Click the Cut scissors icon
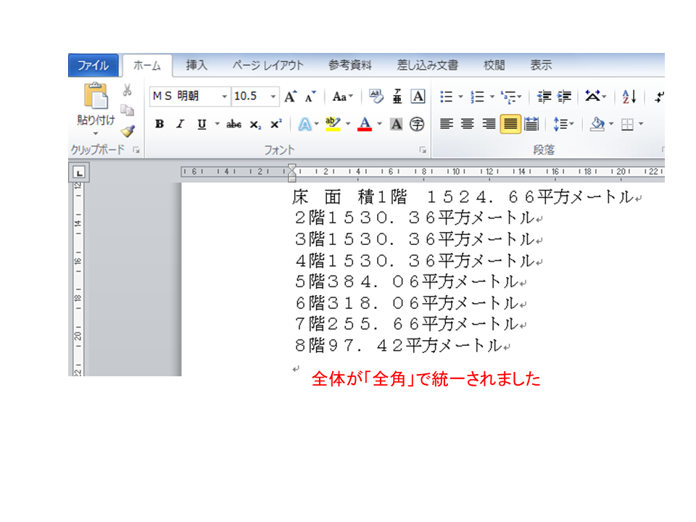696x522 pixels. (x=128, y=91)
